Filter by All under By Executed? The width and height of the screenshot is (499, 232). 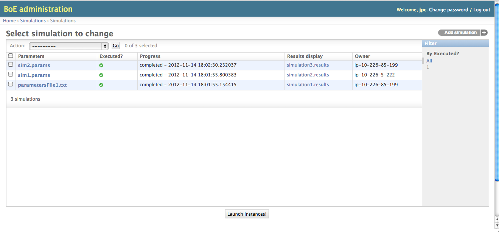tap(429, 61)
